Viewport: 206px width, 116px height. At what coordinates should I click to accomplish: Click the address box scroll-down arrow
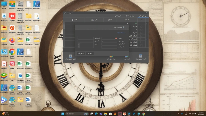pyautogui.click(x=79, y=47)
